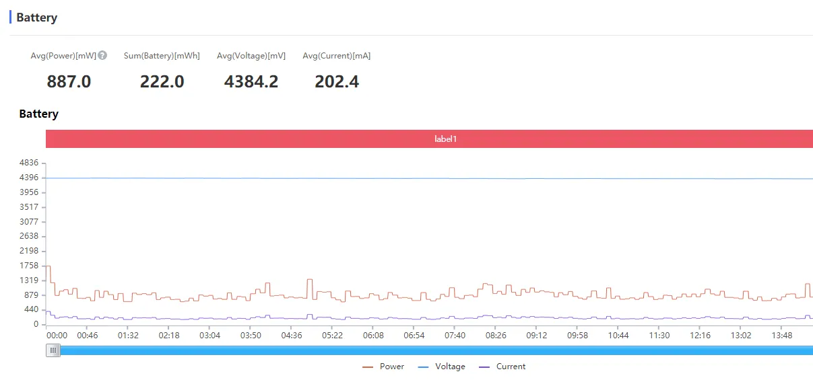The width and height of the screenshot is (813, 384).
Task: Click the 05:22 time axis label
Action: (x=332, y=335)
